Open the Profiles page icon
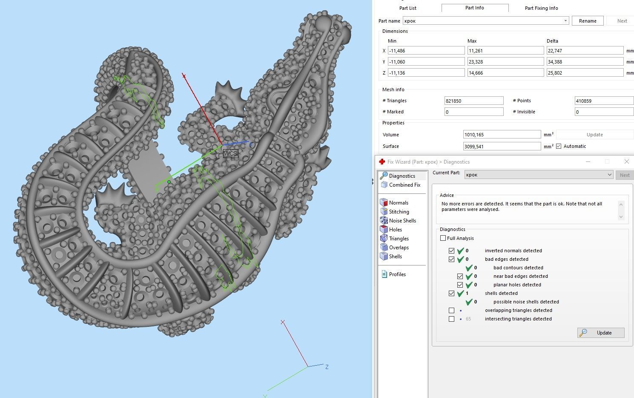Viewport: 634px width, 398px height. coord(384,274)
